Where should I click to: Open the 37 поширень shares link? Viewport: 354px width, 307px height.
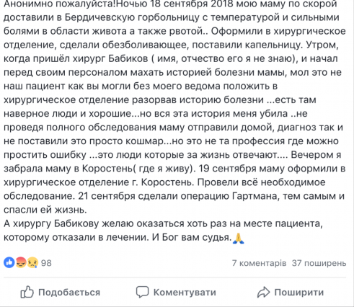(x=319, y=263)
